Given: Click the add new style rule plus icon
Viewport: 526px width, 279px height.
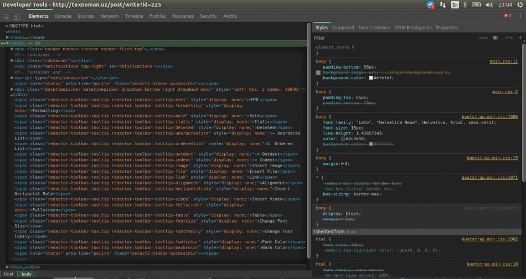Looking at the screenshot, I should pos(519,38).
